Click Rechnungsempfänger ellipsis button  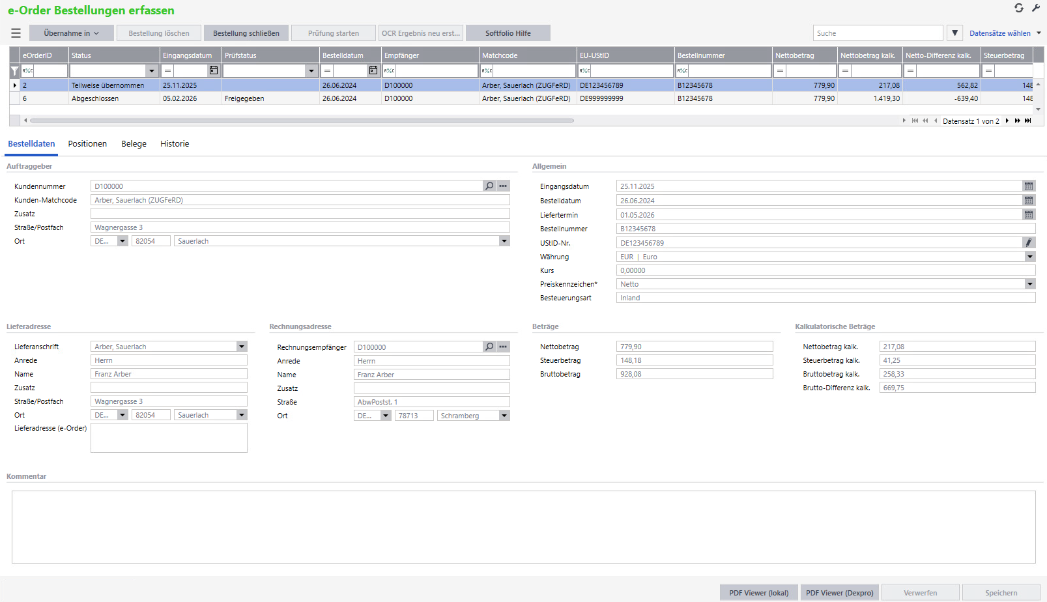pyautogui.click(x=503, y=347)
